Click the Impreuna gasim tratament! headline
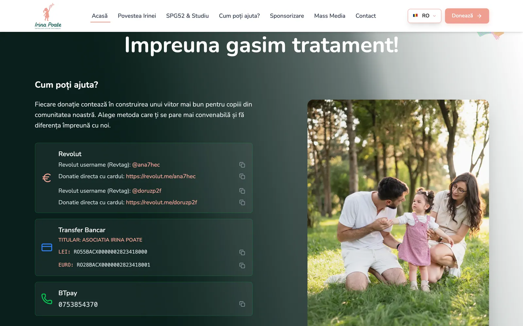The width and height of the screenshot is (523, 326). coord(261,45)
